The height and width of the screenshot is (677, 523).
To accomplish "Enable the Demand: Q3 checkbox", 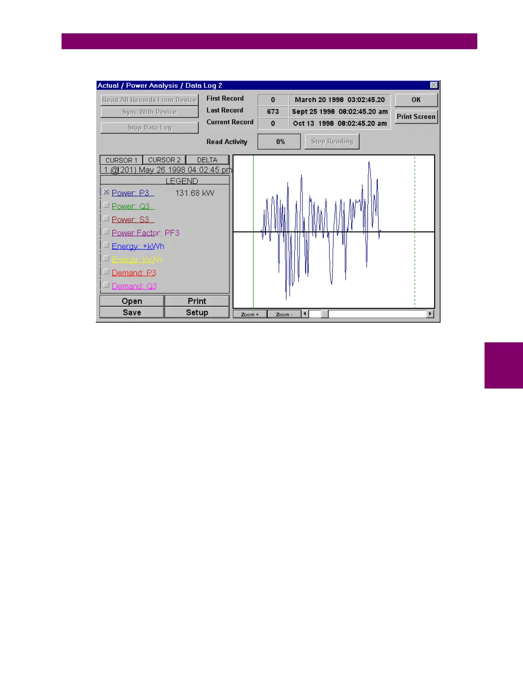I will coord(106,285).
